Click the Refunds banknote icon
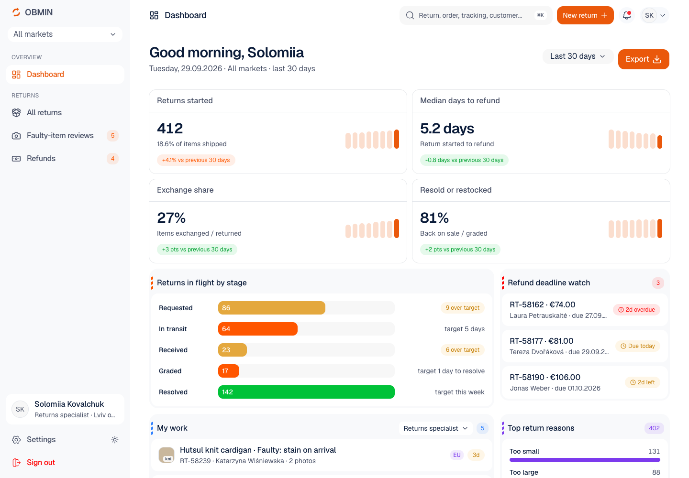Screen dimensions: 689x478 16,159
